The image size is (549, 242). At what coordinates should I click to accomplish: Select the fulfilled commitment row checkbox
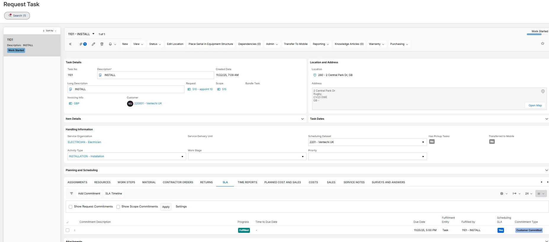tap(68, 230)
